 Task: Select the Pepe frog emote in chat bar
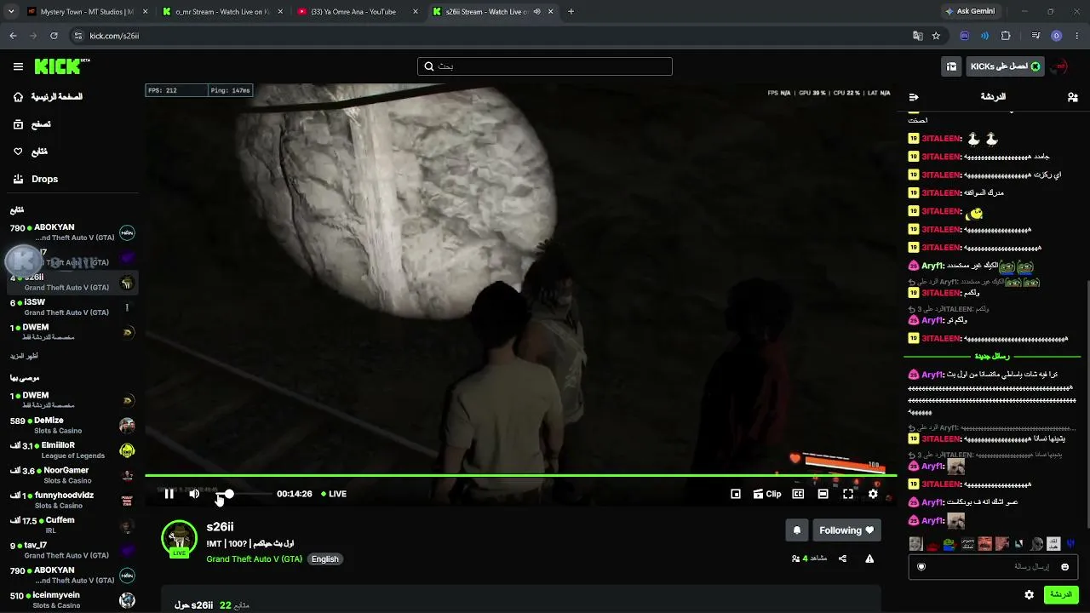(x=949, y=544)
